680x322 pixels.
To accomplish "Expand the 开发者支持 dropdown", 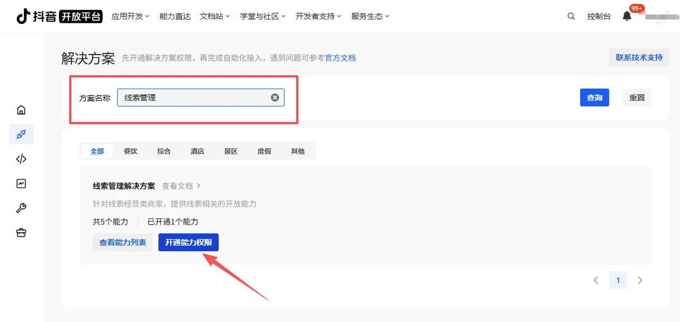I will pos(319,16).
